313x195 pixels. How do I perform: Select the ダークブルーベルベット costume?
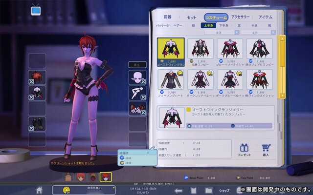230,79
